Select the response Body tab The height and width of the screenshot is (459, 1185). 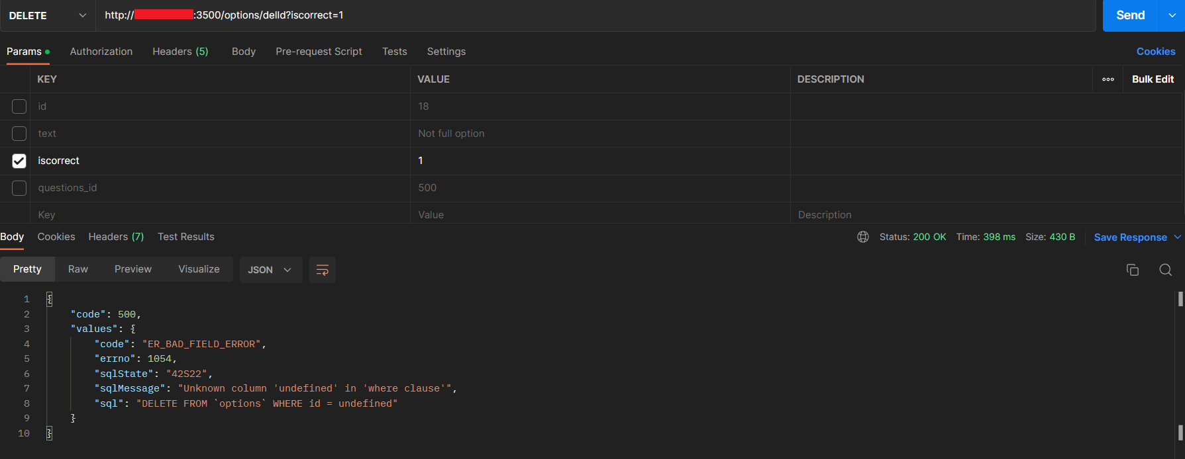(12, 237)
